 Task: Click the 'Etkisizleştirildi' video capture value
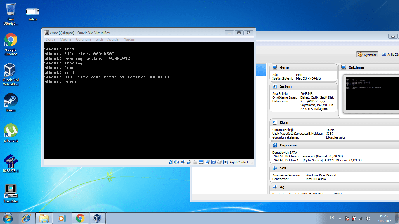(x=335, y=137)
